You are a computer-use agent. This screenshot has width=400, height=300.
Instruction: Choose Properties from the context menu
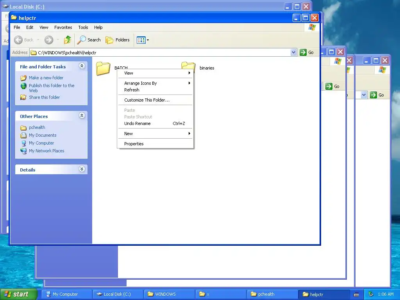pos(155,144)
